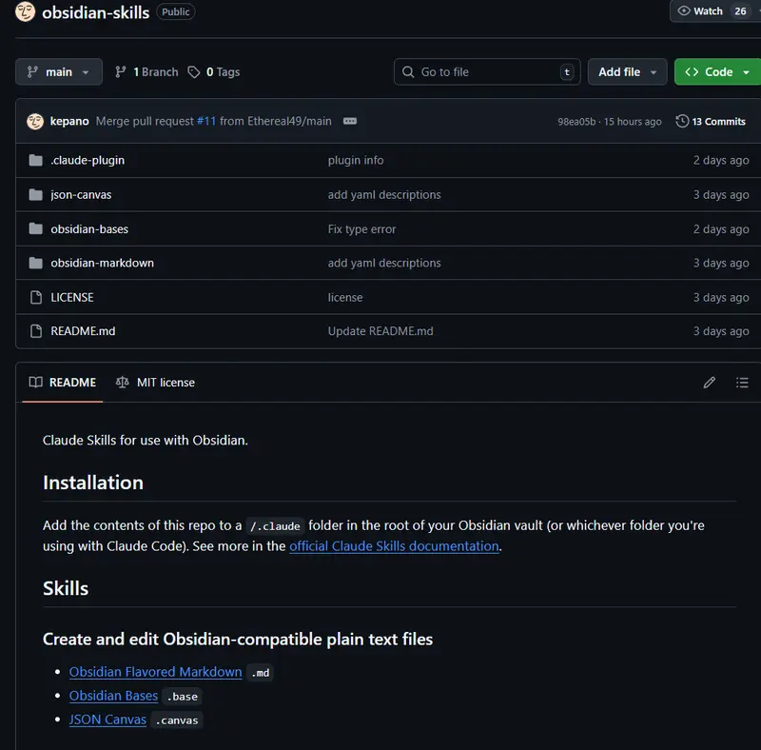Click the .claude-plugin folder icon
The height and width of the screenshot is (750, 761).
pos(35,160)
